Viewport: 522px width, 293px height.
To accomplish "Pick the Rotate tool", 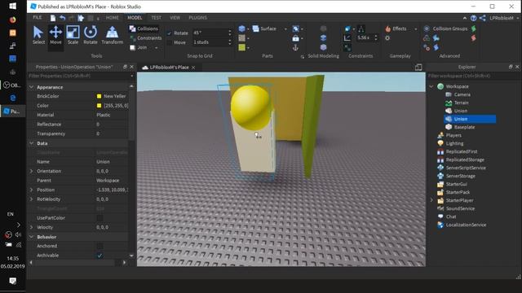I will coord(91,35).
